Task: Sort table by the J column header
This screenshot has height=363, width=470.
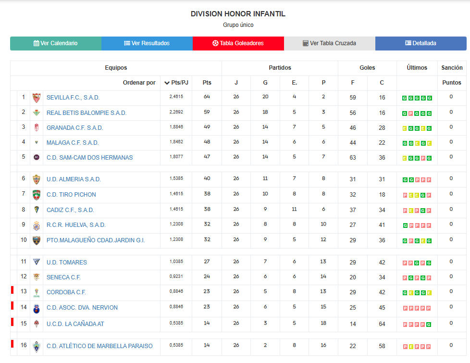Action: [x=236, y=83]
